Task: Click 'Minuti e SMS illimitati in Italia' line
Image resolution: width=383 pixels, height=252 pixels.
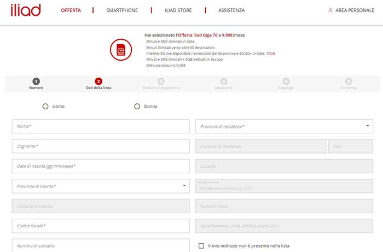Action: click(170, 42)
